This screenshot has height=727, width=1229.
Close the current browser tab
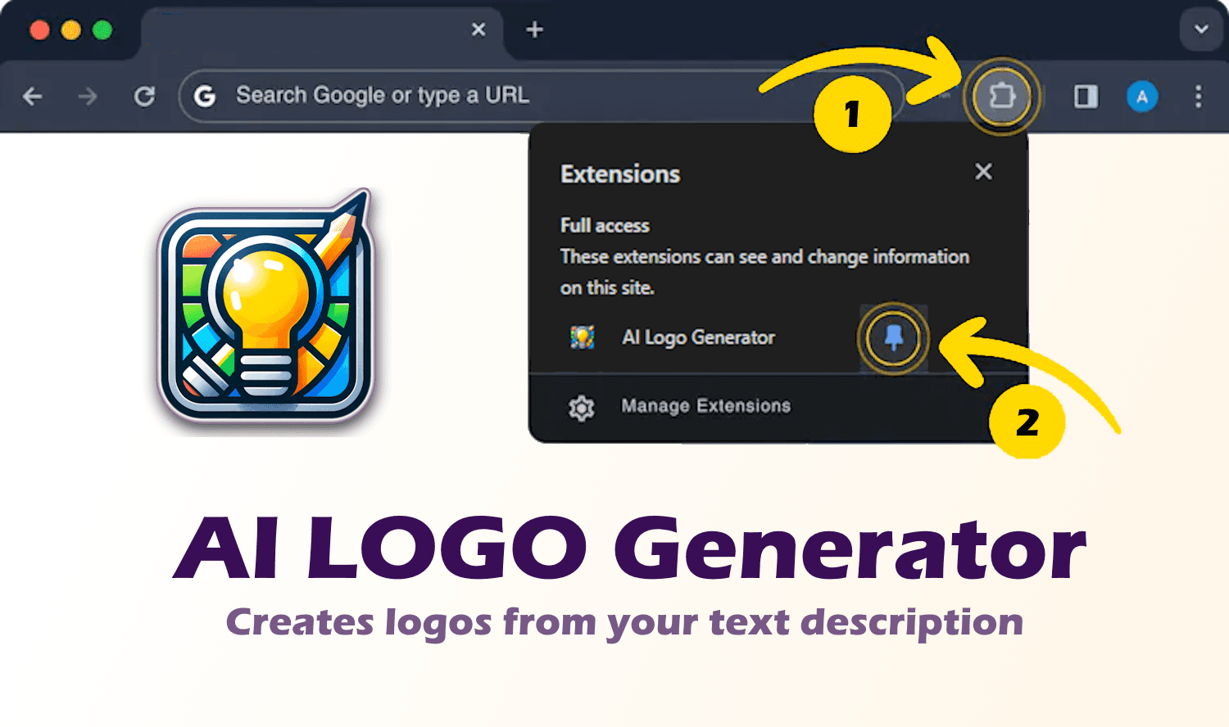[478, 29]
